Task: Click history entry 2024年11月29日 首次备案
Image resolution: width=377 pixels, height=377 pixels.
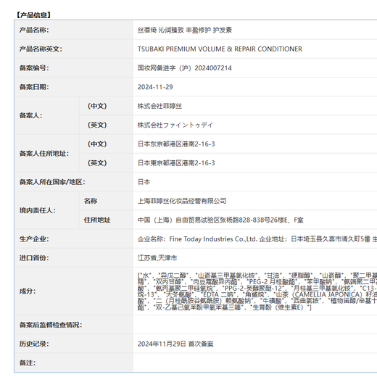Action: [175, 344]
